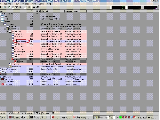160x120 pixels.
Task: Collapse the winlogon.exe tree node
Action: coord(5,29)
